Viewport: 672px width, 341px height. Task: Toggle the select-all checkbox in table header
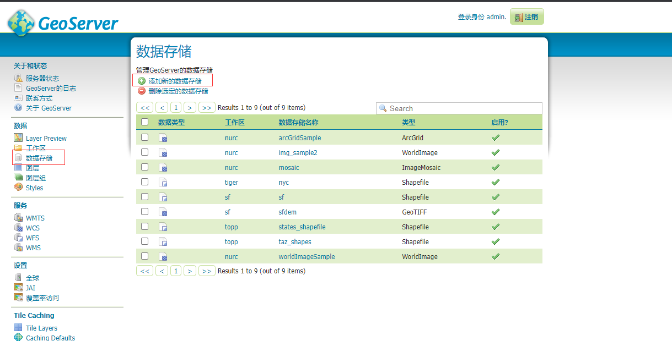click(x=145, y=122)
